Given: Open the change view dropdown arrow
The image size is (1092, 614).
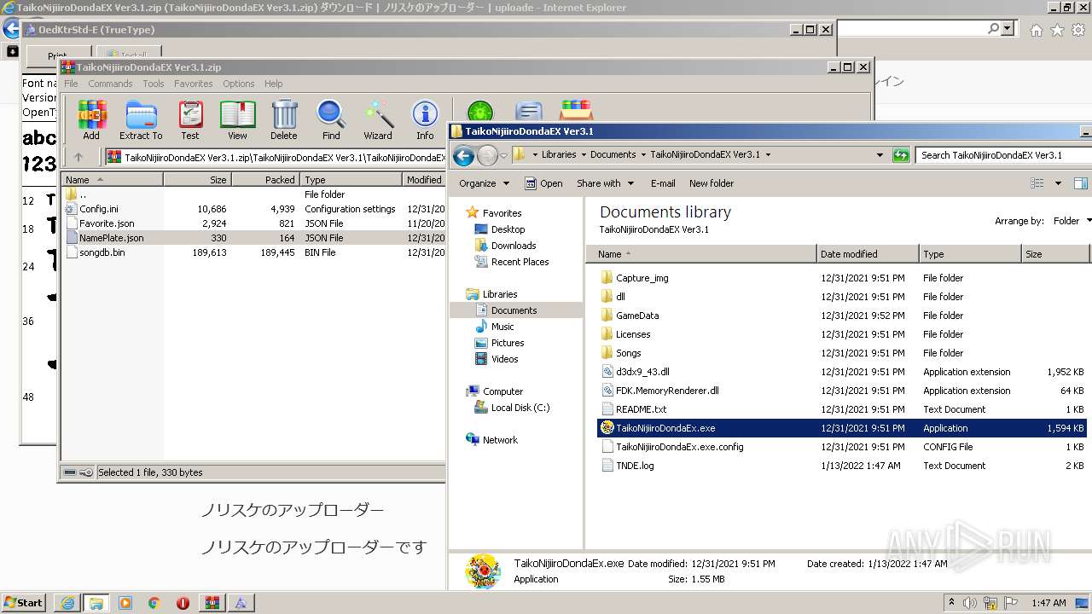Looking at the screenshot, I should (1058, 183).
